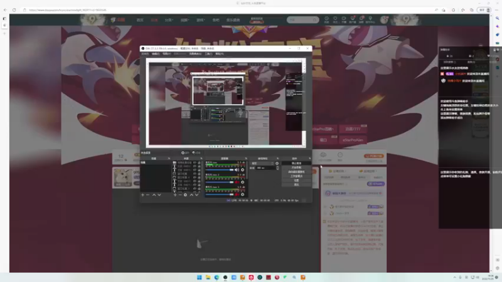The image size is (502, 282).
Task: Open 场景集合 menu in OBS menu bar
Action: click(x=195, y=54)
